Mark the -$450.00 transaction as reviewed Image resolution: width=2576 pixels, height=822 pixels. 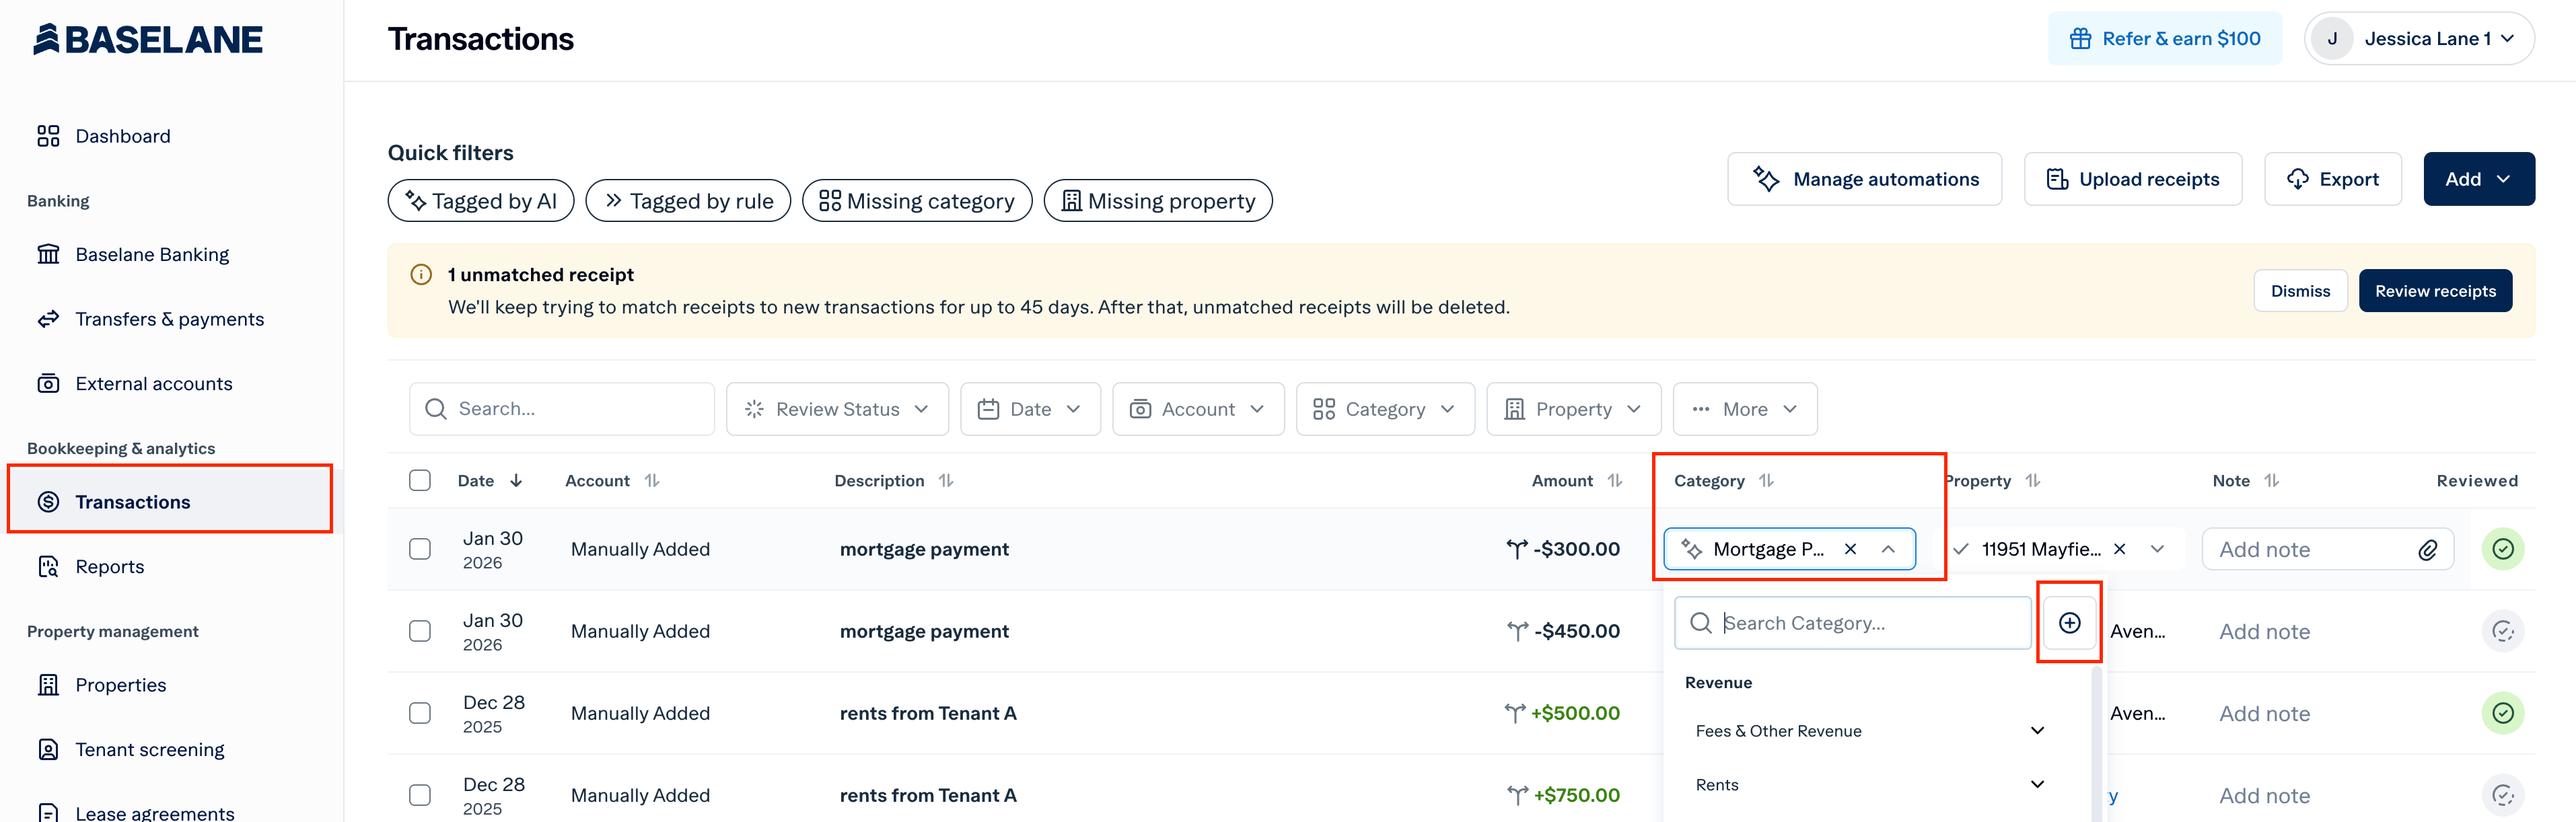[x=2502, y=631]
